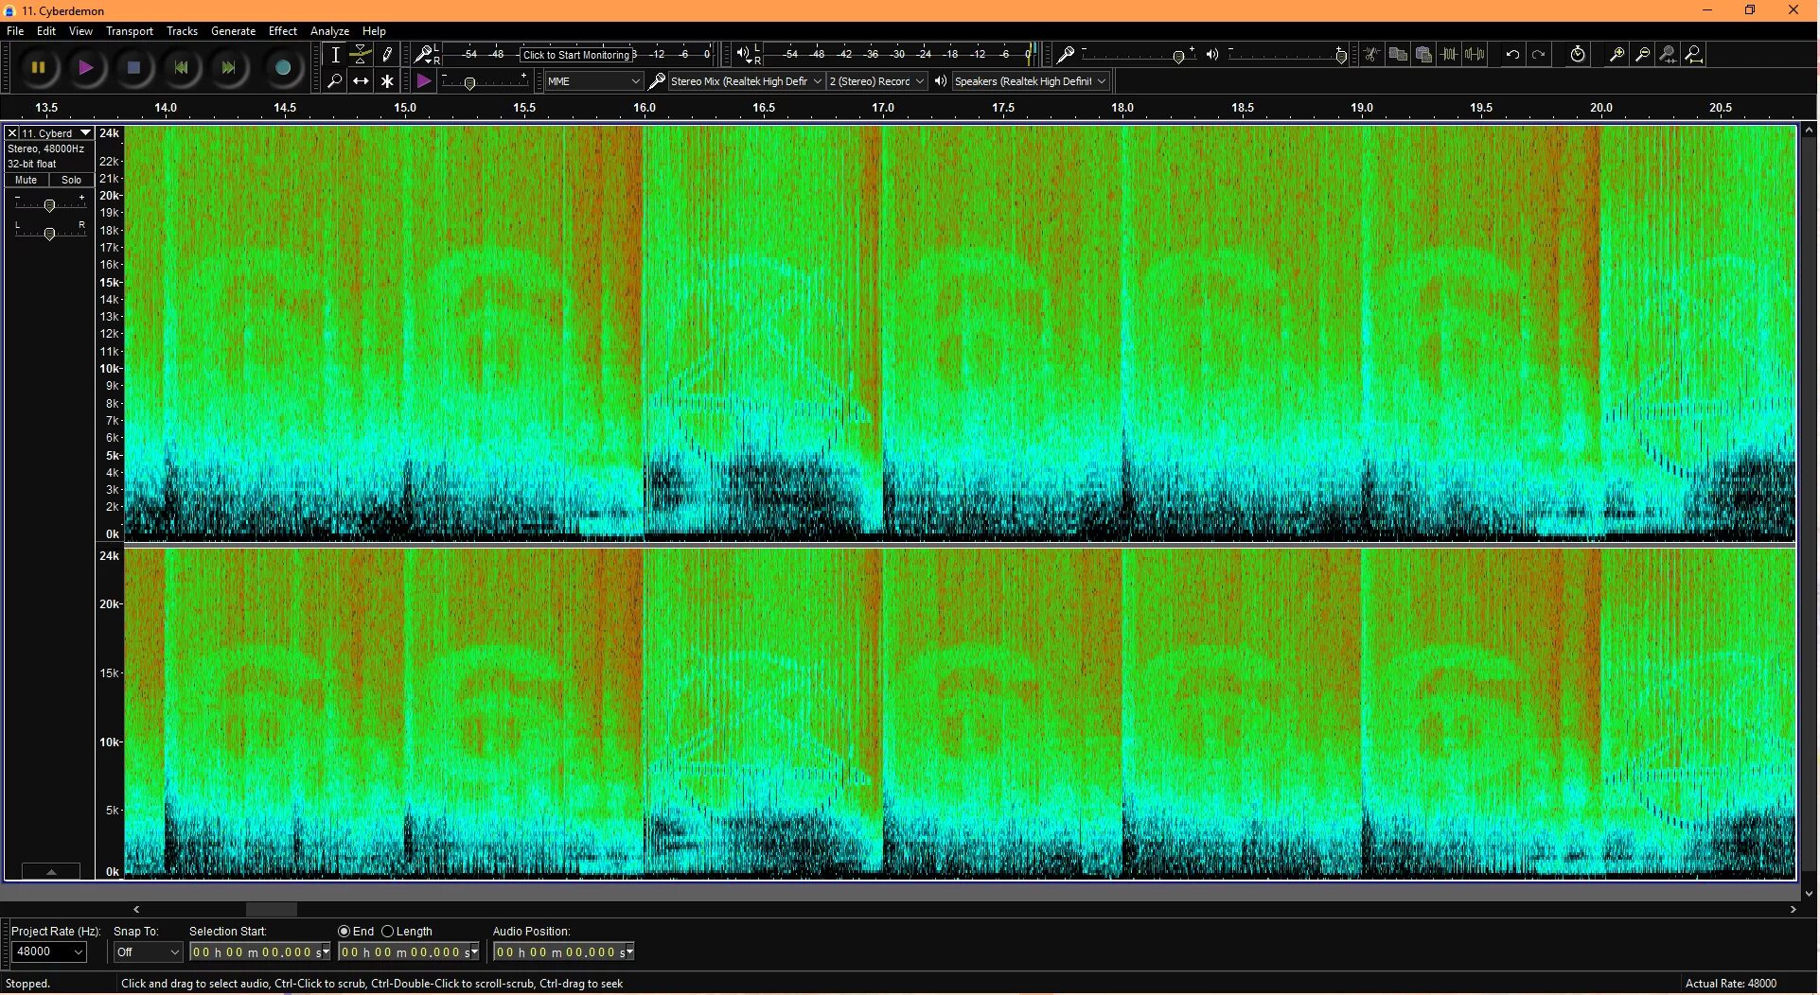Select the Envelope tool

click(x=361, y=54)
